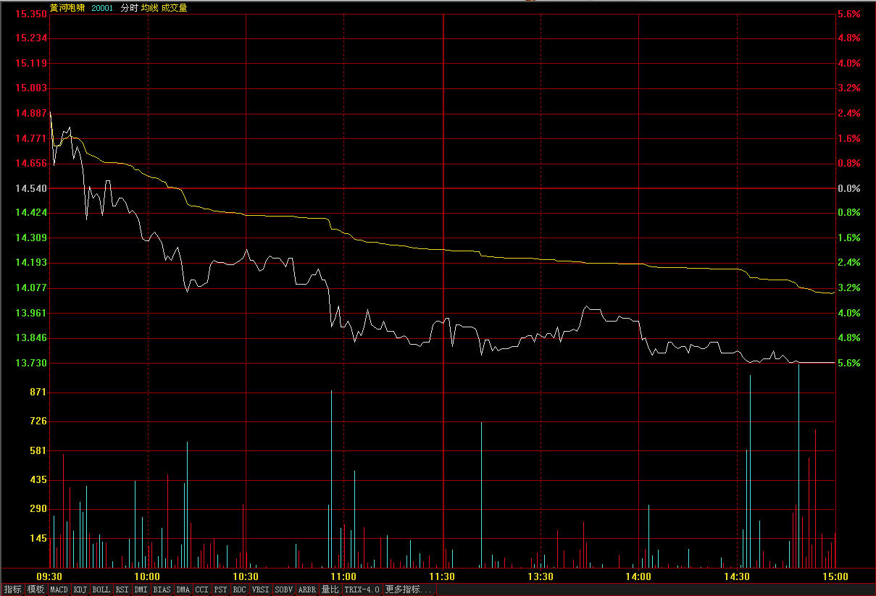Open the CCI indicator tab
Screen dimensions: 876x596
point(201,590)
